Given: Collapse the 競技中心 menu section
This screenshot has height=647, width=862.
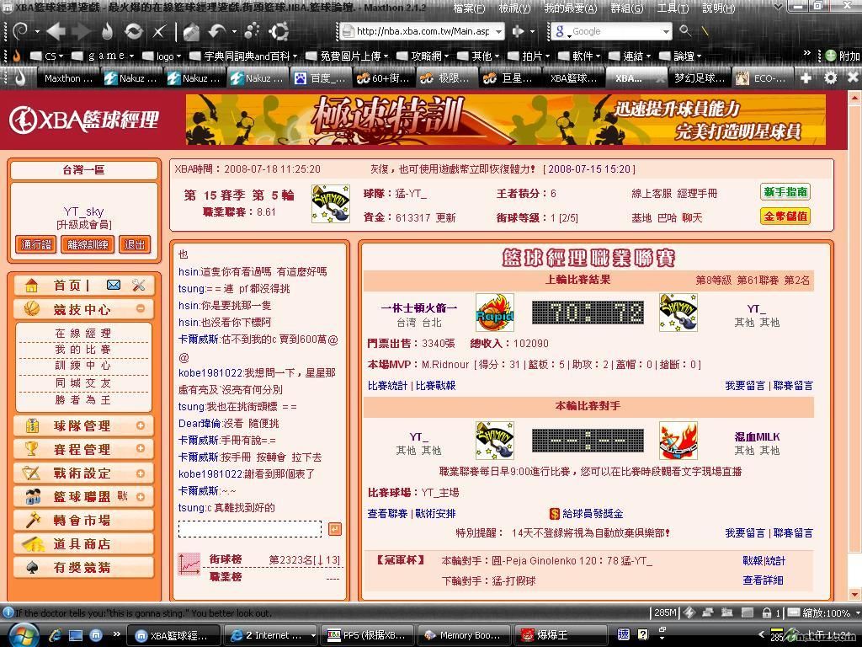Looking at the screenshot, I should tap(141, 308).
